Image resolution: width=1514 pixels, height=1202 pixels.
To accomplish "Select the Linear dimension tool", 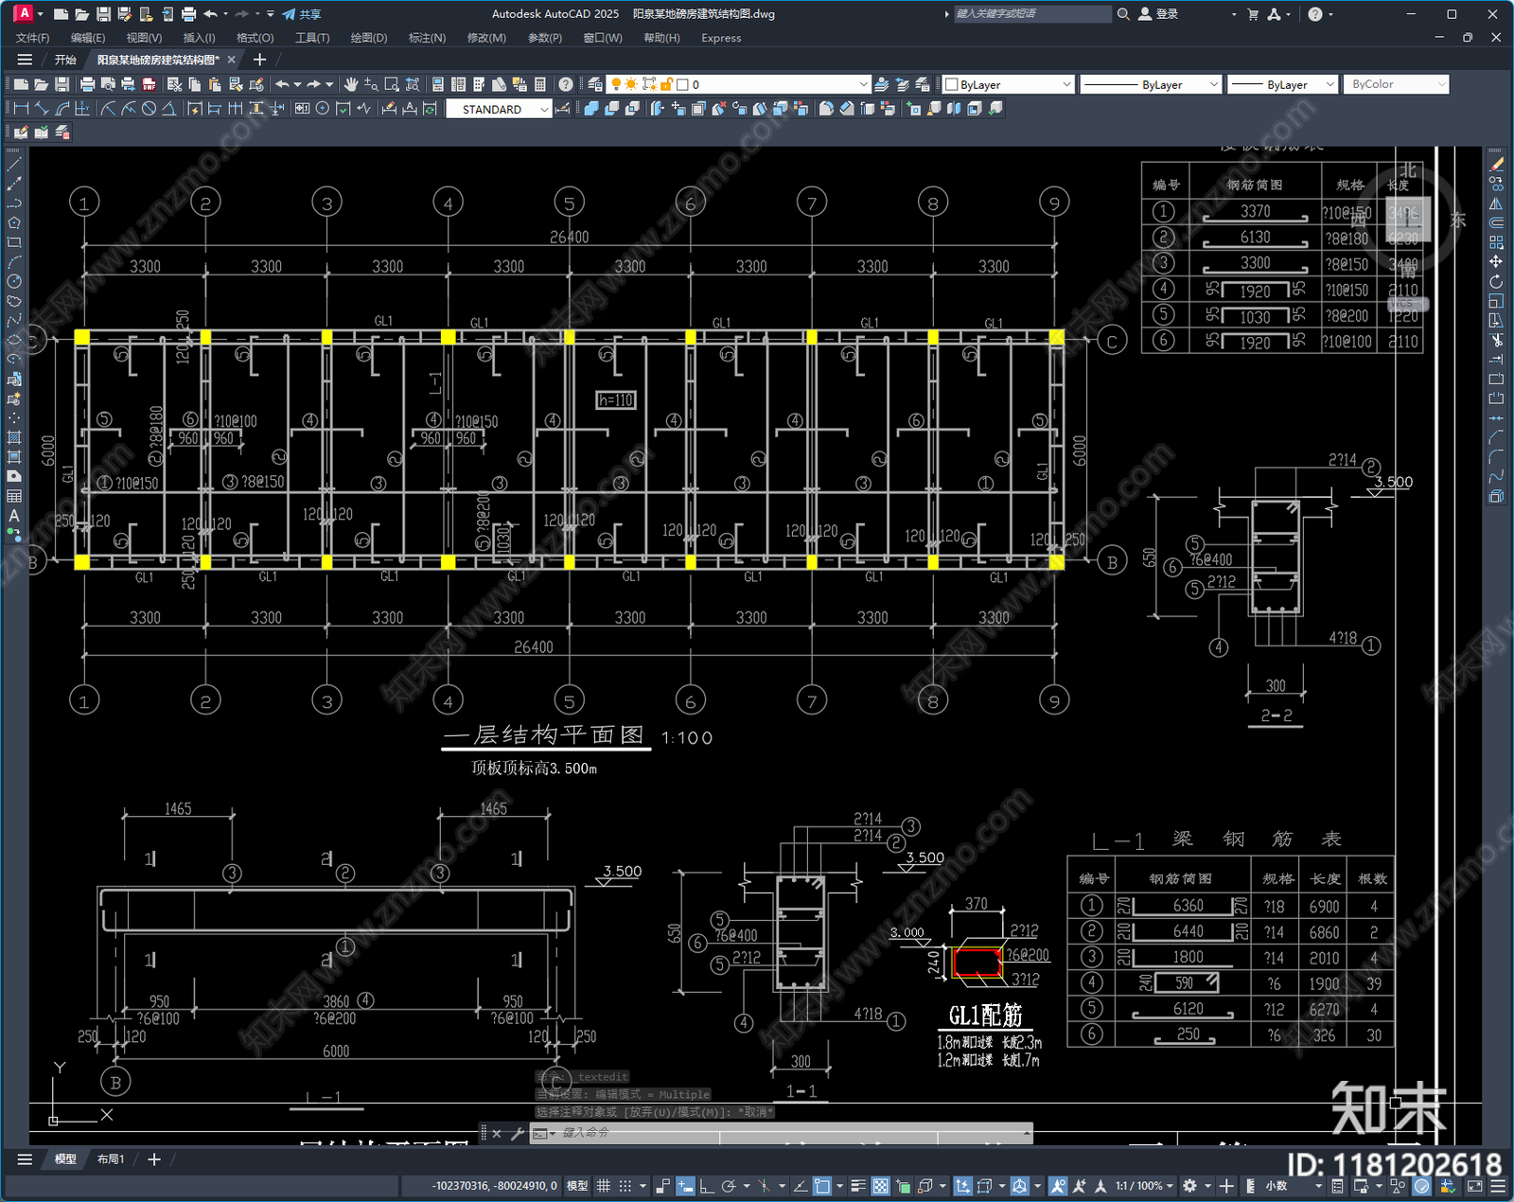I will (21, 109).
